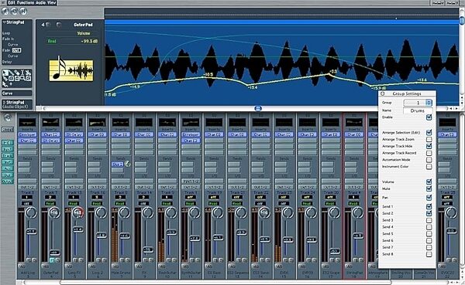Collapse the StringPad region parameter triangle
This screenshot has width=465, height=285.
click(x=4, y=22)
